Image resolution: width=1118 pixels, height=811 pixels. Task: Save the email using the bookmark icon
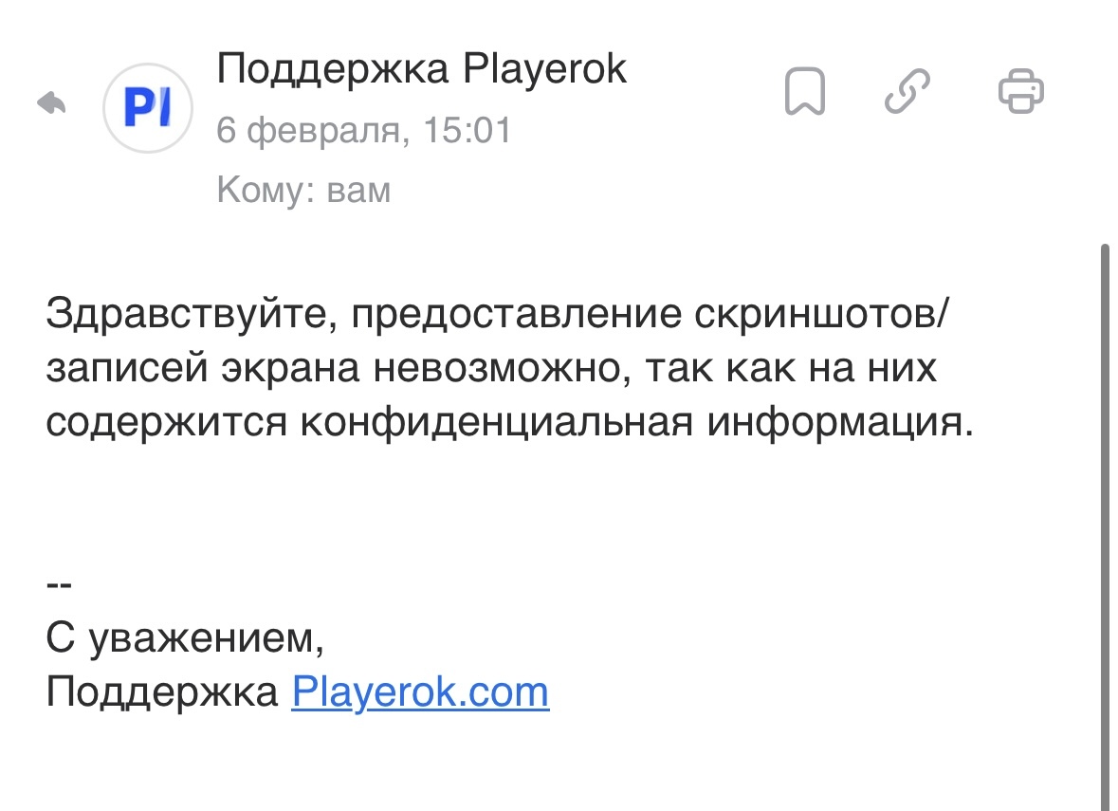tap(807, 92)
